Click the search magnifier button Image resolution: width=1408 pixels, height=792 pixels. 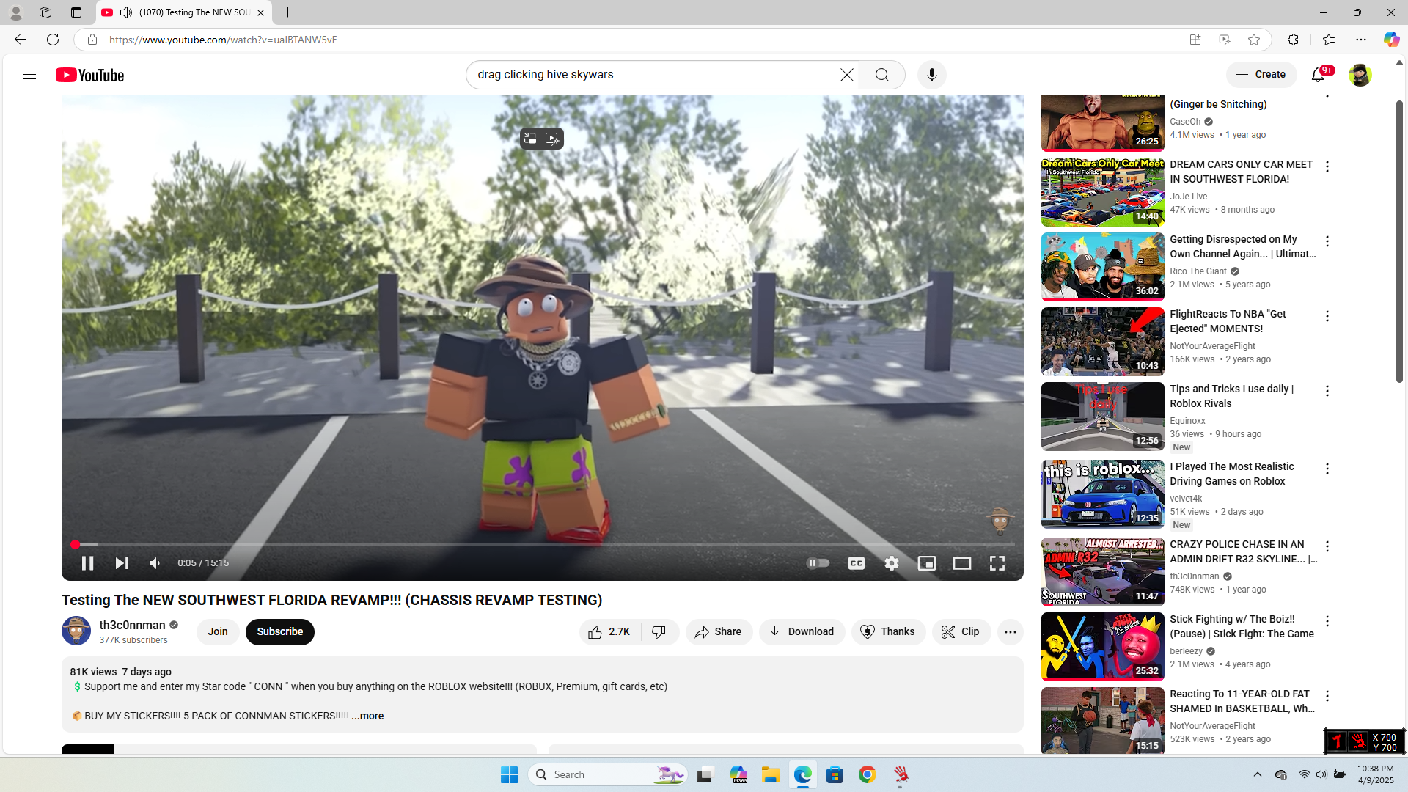pos(881,75)
